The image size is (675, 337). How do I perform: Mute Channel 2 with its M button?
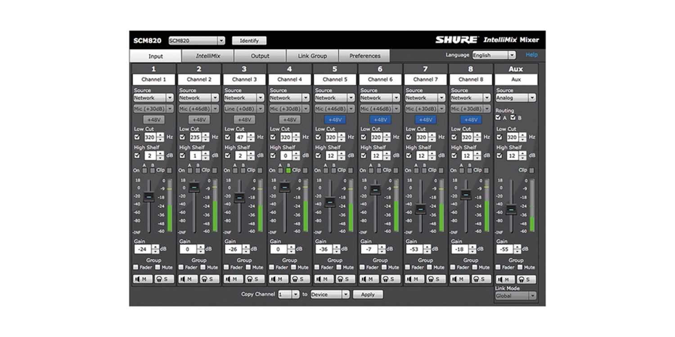click(x=188, y=279)
